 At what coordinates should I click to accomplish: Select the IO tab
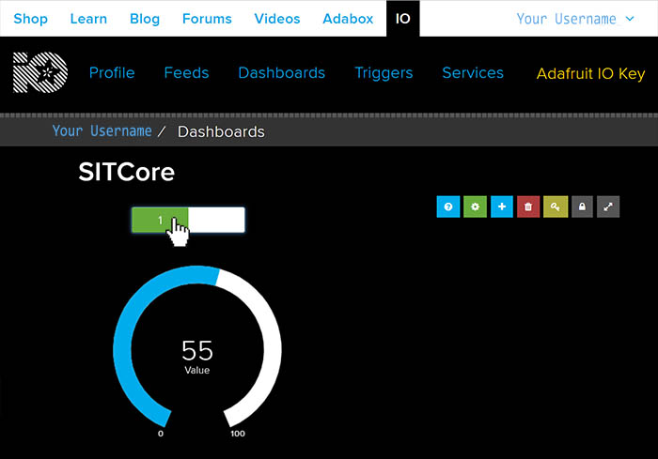(403, 19)
